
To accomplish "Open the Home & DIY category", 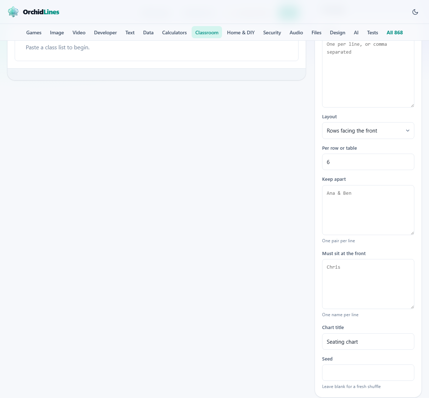I will [241, 33].
